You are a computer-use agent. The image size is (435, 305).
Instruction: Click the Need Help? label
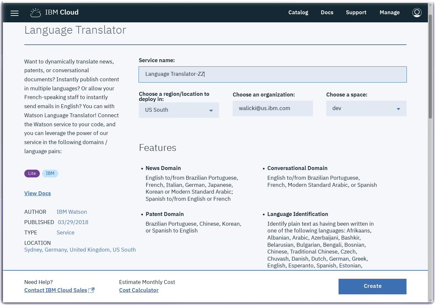tap(39, 282)
